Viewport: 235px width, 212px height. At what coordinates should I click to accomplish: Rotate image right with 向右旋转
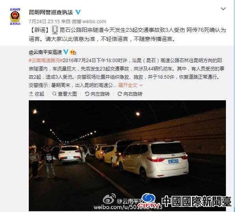(130, 94)
